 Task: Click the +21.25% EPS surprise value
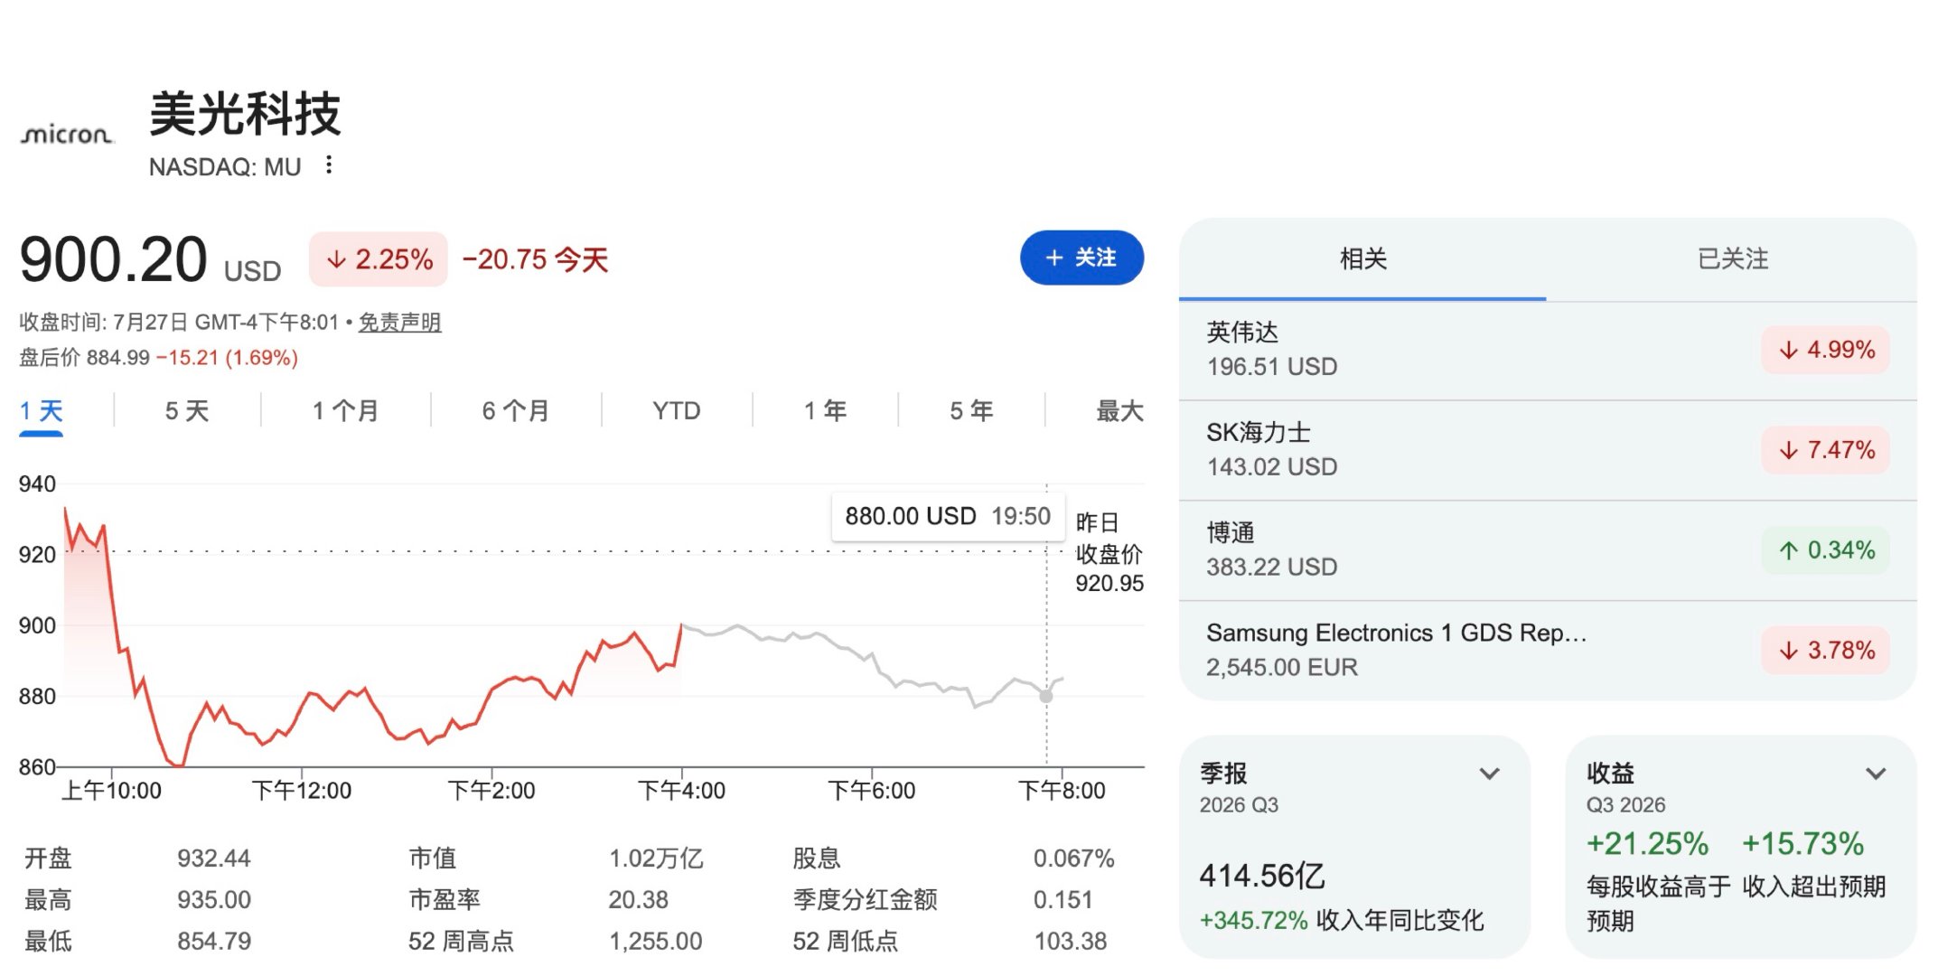point(1647,844)
